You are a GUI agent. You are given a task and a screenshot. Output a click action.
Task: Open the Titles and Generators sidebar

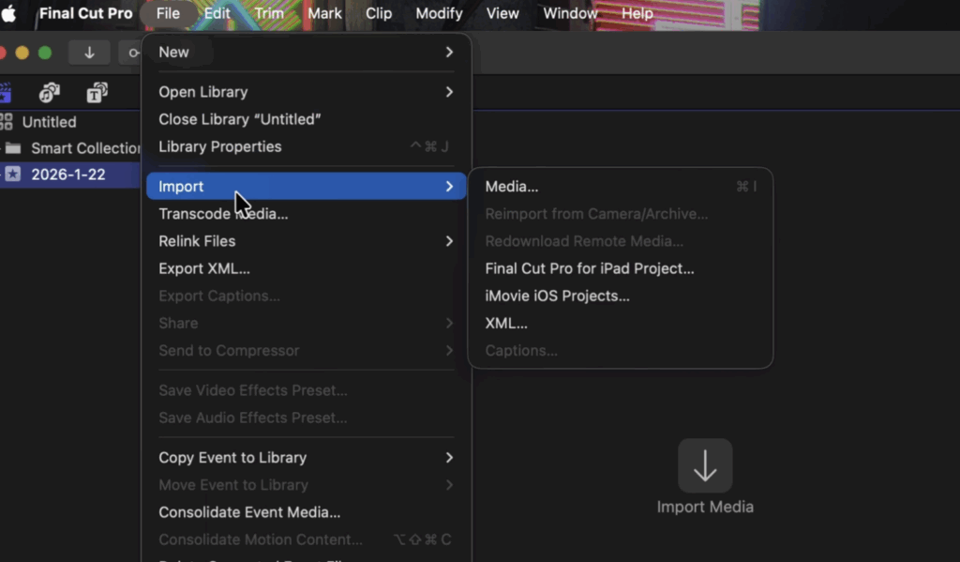pyautogui.click(x=97, y=92)
